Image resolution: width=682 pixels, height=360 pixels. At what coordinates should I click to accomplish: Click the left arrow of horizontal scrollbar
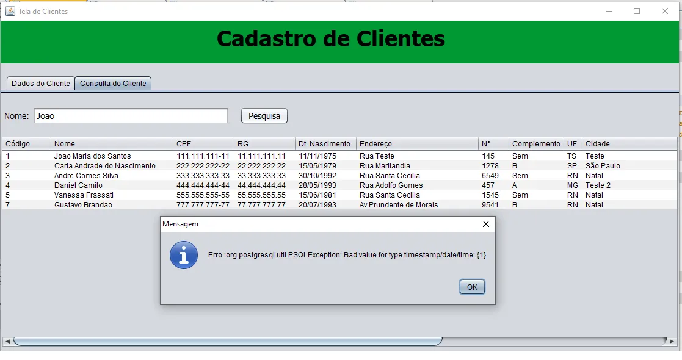pyautogui.click(x=7, y=341)
